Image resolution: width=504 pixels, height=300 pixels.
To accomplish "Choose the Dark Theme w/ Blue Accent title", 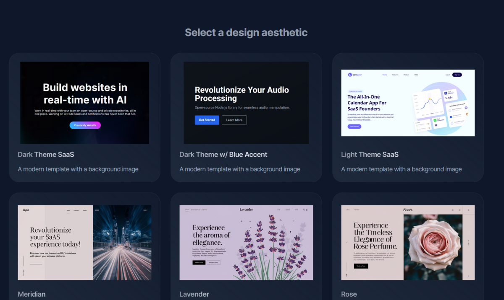I will [x=223, y=155].
